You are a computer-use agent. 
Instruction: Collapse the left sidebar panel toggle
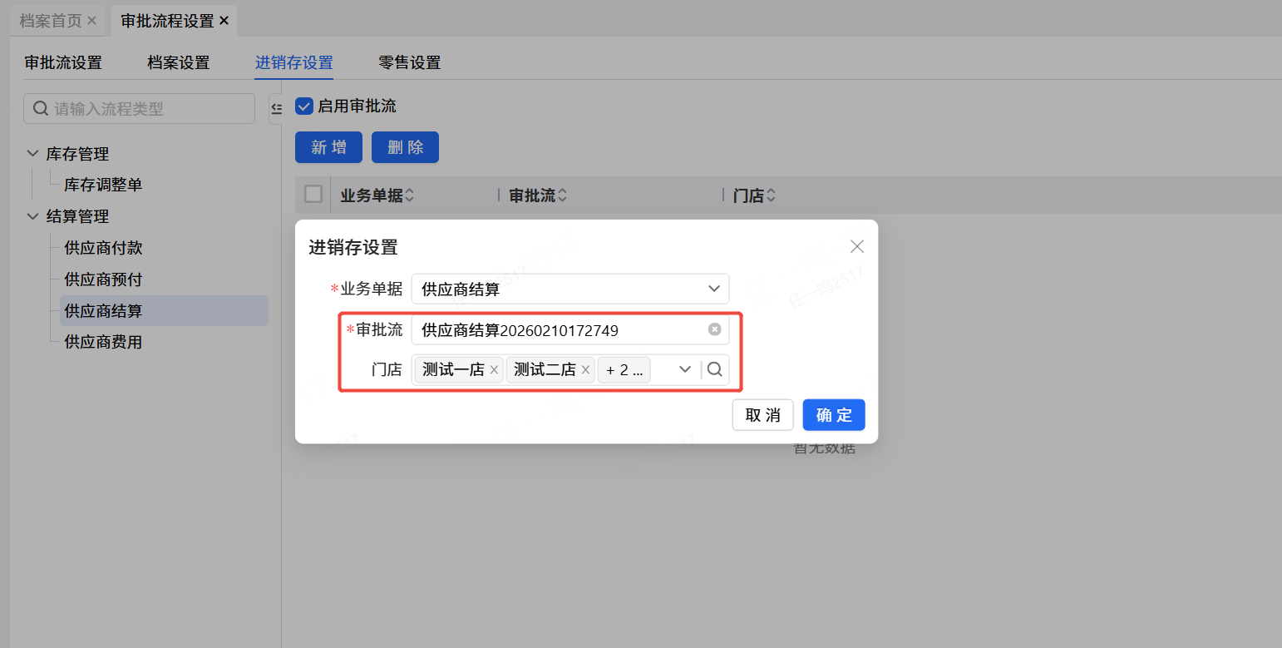click(276, 109)
